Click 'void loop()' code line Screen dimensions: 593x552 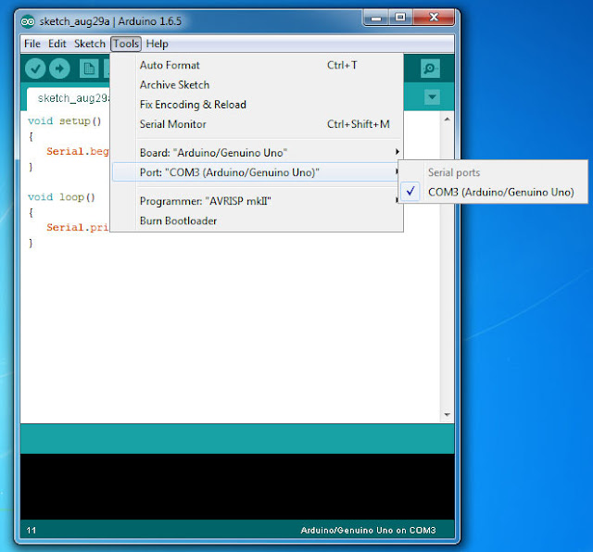(61, 197)
